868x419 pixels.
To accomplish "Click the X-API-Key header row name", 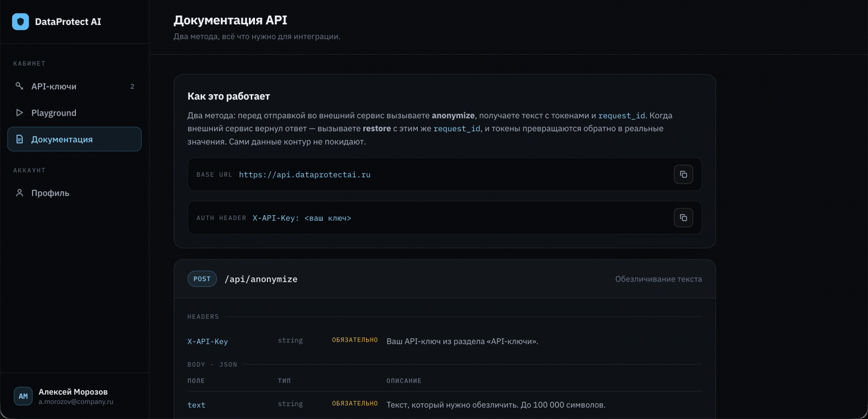I will [x=208, y=341].
